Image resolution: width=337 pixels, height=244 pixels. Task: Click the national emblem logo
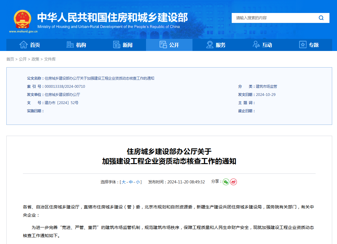pyautogui.click(x=23, y=19)
